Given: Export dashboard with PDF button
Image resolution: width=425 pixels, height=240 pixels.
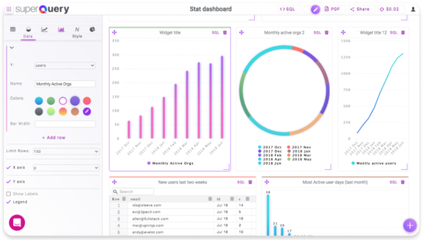Looking at the screenshot, I should pos(333,9).
